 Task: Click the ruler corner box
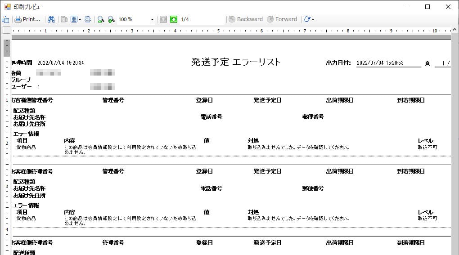click(6, 30)
